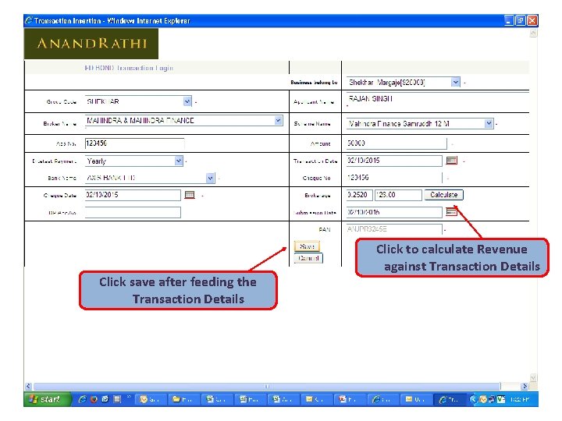Click the Submission Date text field
562x421 pixels.
pyautogui.click(x=394, y=212)
